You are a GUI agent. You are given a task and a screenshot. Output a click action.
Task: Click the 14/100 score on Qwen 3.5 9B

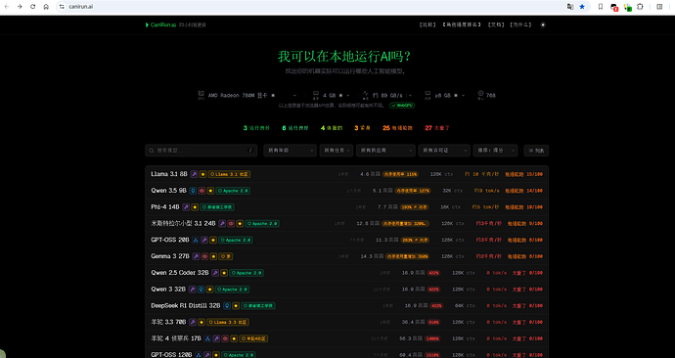(x=535, y=191)
